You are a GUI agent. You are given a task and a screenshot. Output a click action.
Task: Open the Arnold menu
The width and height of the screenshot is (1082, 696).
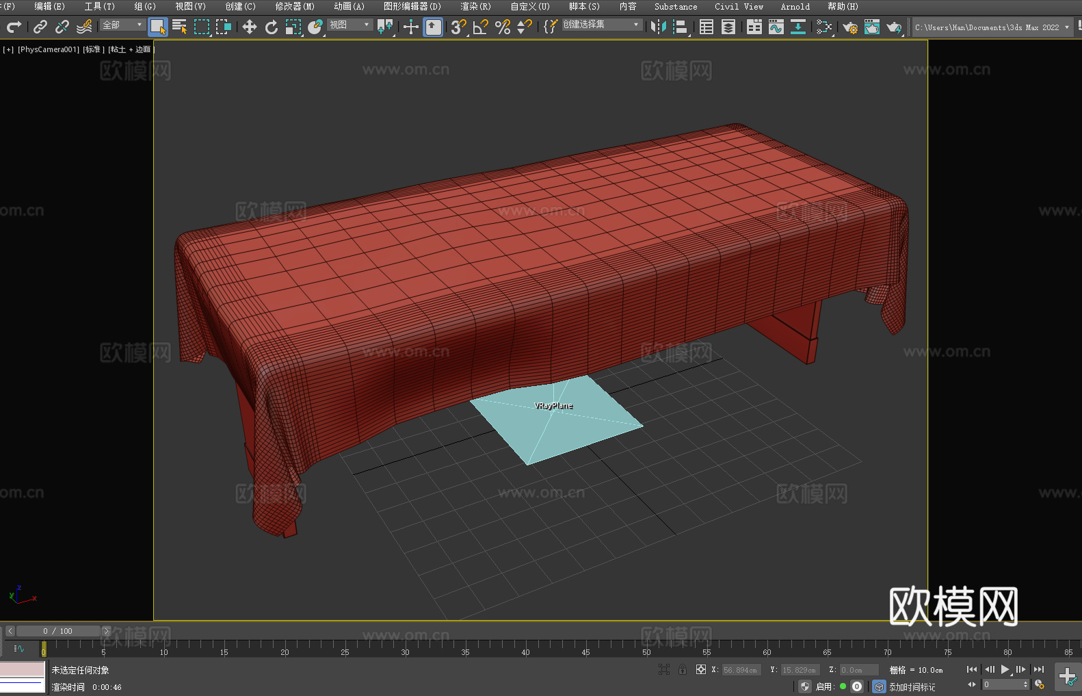(795, 7)
